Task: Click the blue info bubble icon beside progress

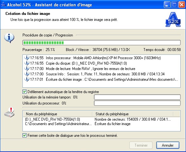Action: click(x=9, y=38)
